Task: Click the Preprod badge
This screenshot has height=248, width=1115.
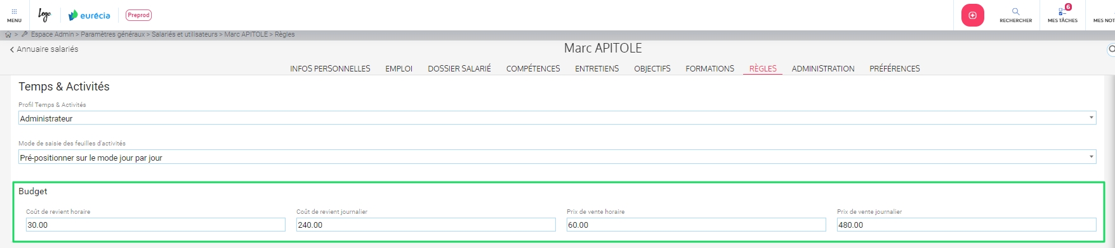Action: pyautogui.click(x=138, y=15)
